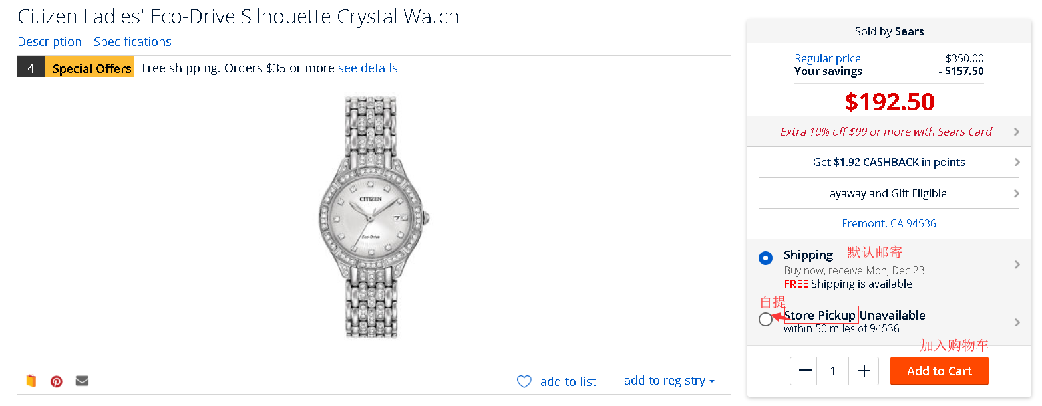1042x406 pixels.
Task: Switch to the Specifications tab
Action: click(x=132, y=42)
